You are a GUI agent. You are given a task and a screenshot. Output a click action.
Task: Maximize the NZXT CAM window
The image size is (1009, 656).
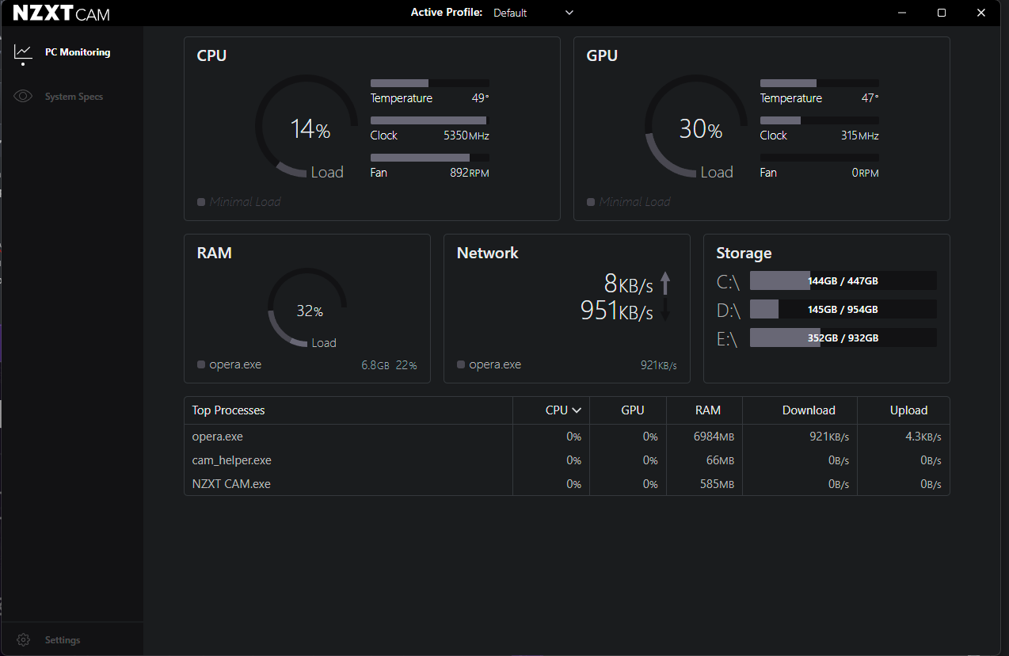942,13
